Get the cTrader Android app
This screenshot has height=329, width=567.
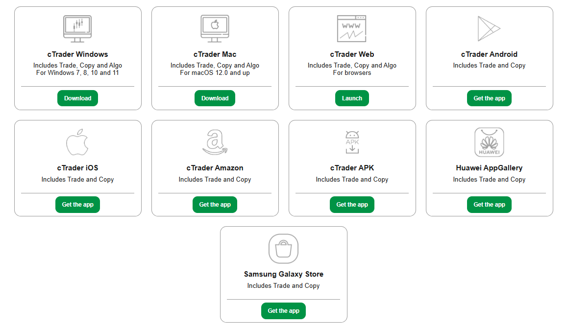(489, 98)
